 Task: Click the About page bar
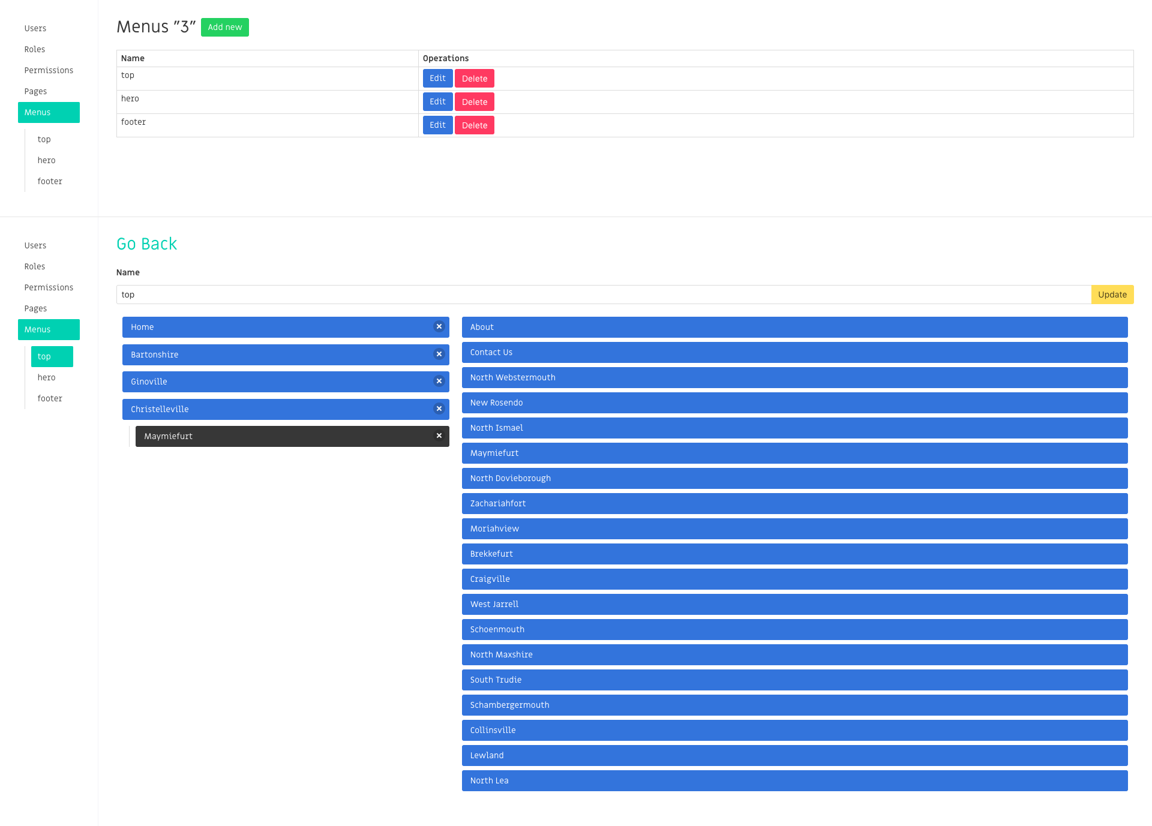[794, 327]
